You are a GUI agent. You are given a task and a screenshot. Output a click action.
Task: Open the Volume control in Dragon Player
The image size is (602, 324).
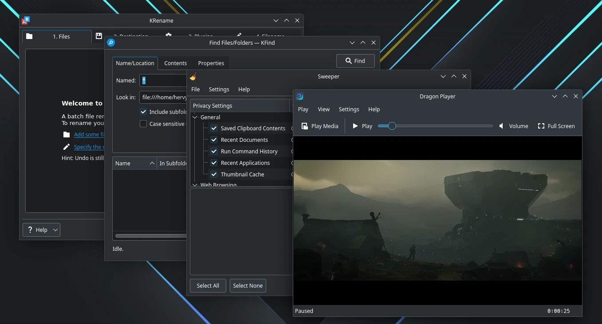click(x=514, y=126)
